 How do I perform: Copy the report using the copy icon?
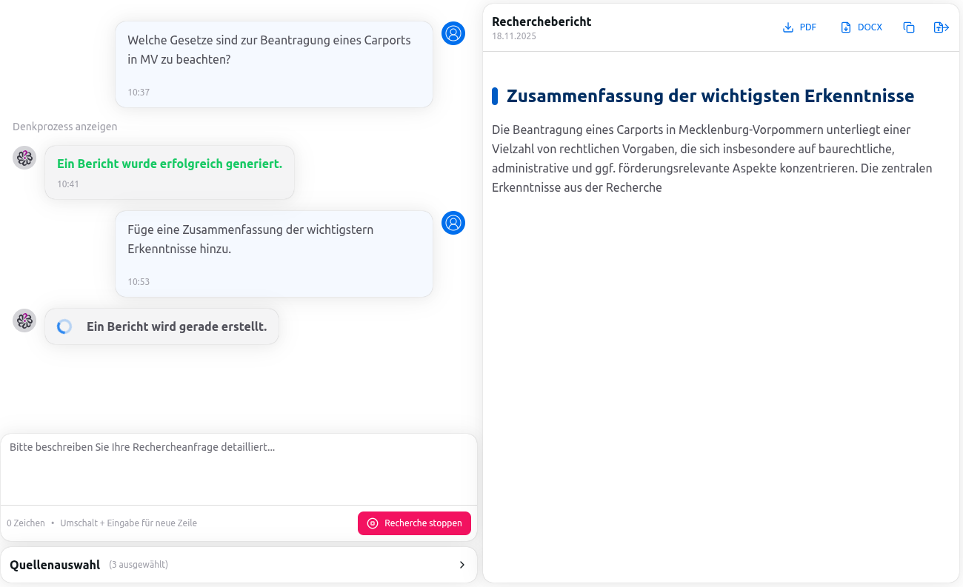point(909,27)
